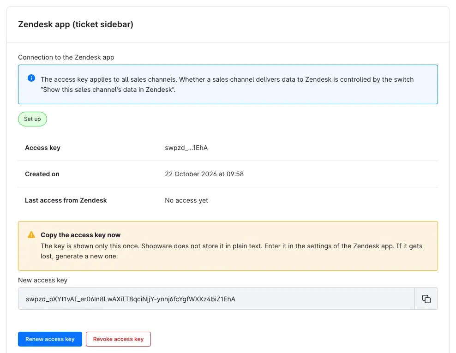This screenshot has width=456, height=353.
Task: Click the Zendesk app (ticket sidebar) heading
Action: [76, 24]
